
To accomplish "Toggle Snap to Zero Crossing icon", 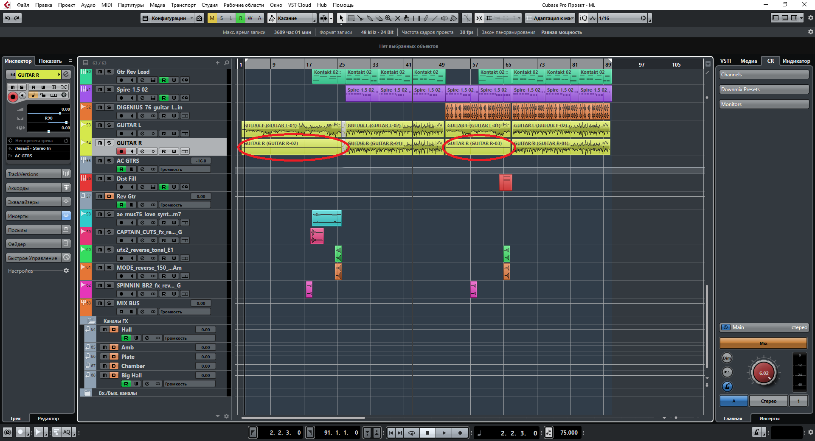I will (x=467, y=18).
